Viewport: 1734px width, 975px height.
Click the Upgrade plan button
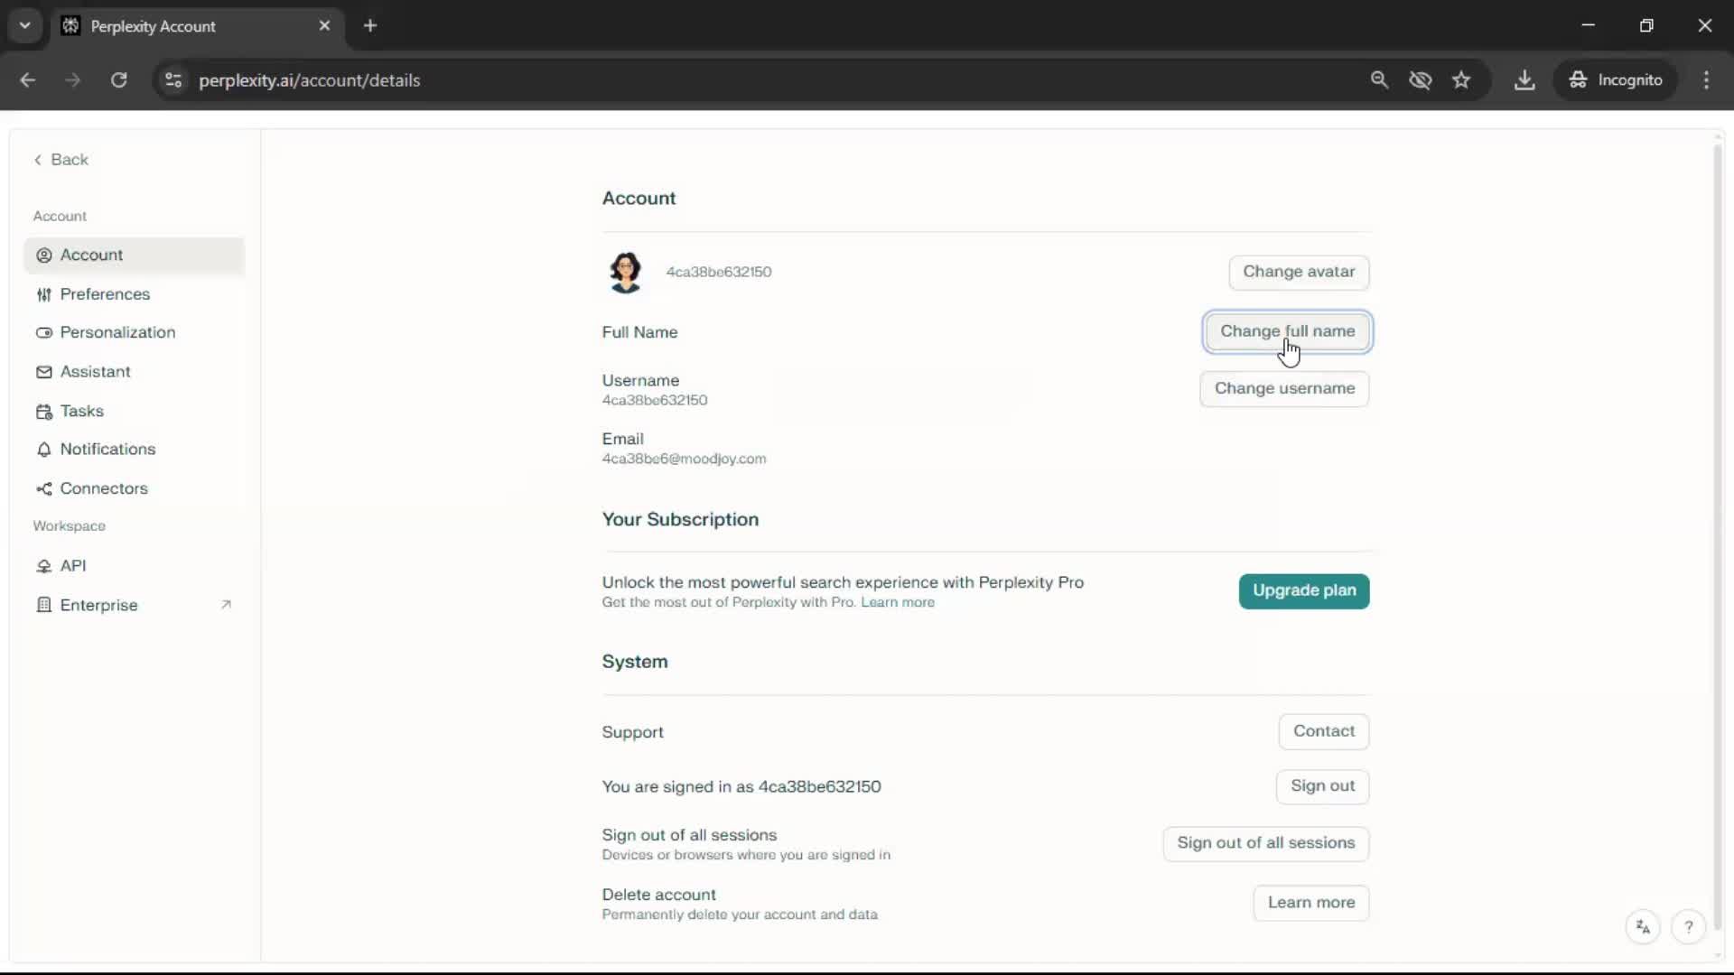coord(1303,590)
